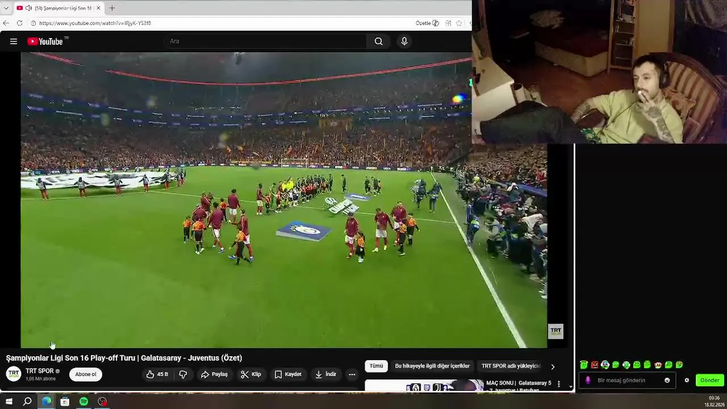This screenshot has width=727, height=409.
Task: Open the red circular app in taskbar
Action: tap(102, 402)
